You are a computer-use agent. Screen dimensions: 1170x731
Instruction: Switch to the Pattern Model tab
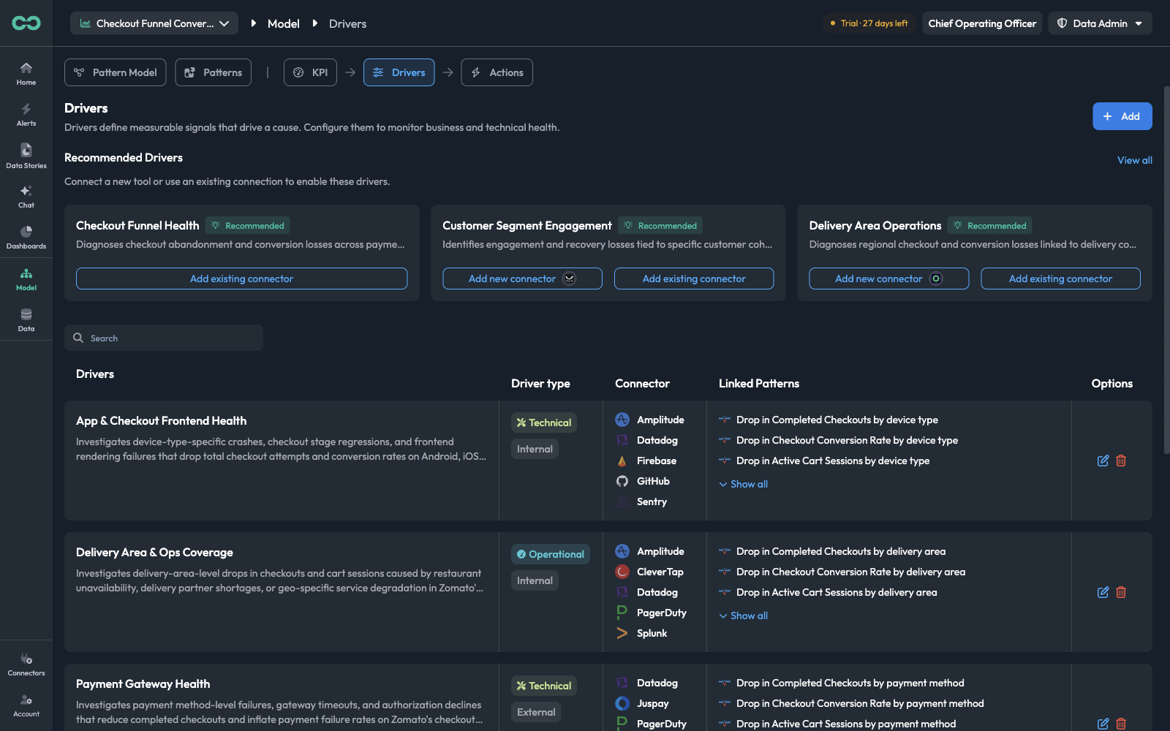click(x=116, y=72)
